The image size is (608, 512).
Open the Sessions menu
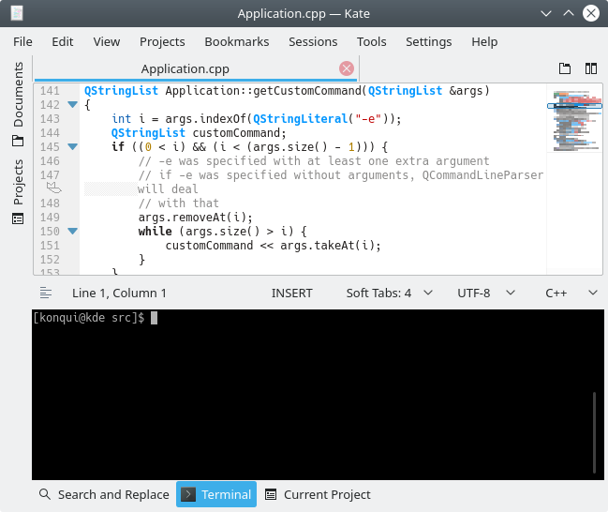point(313,42)
